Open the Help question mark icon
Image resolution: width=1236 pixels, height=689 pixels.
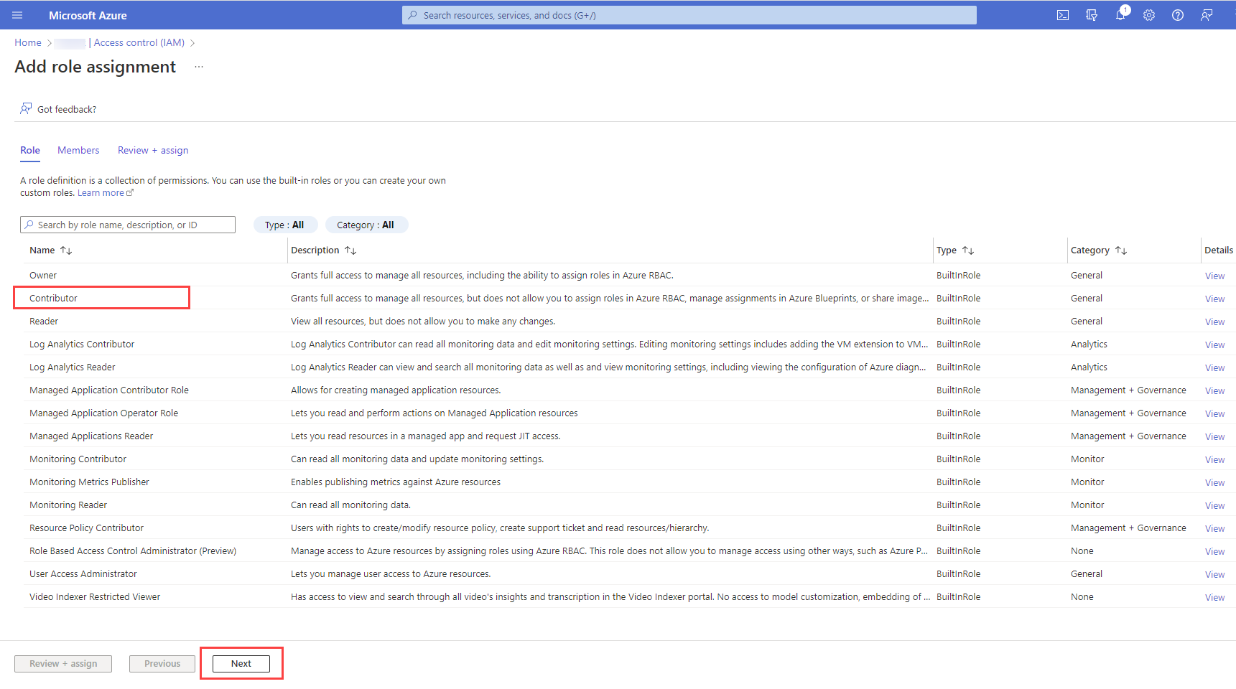(x=1178, y=15)
